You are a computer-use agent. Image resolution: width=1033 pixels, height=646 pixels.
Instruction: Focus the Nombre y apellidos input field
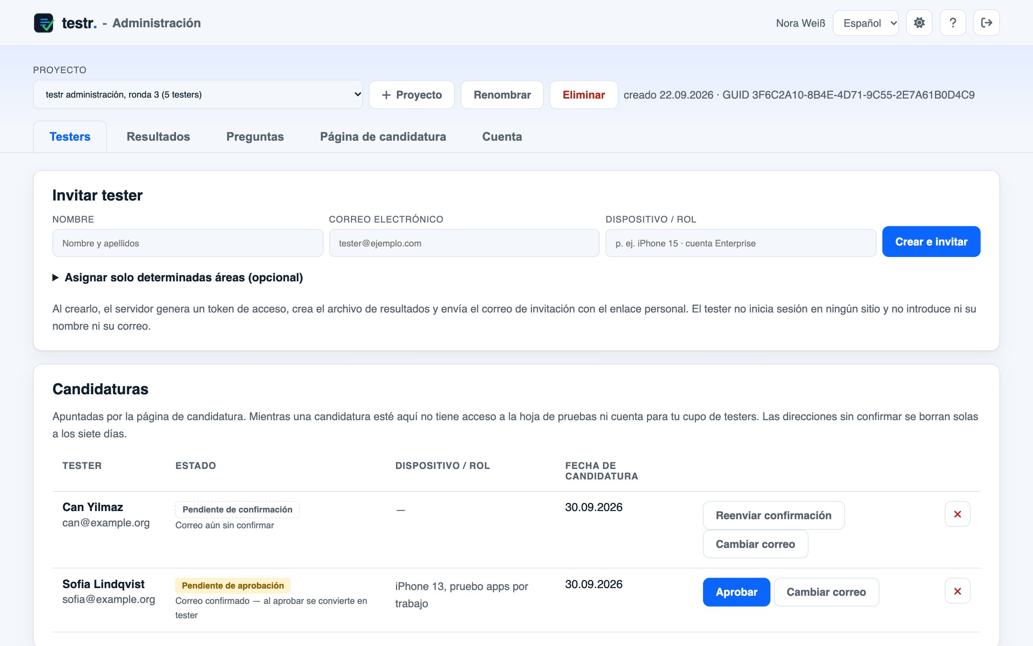click(188, 243)
